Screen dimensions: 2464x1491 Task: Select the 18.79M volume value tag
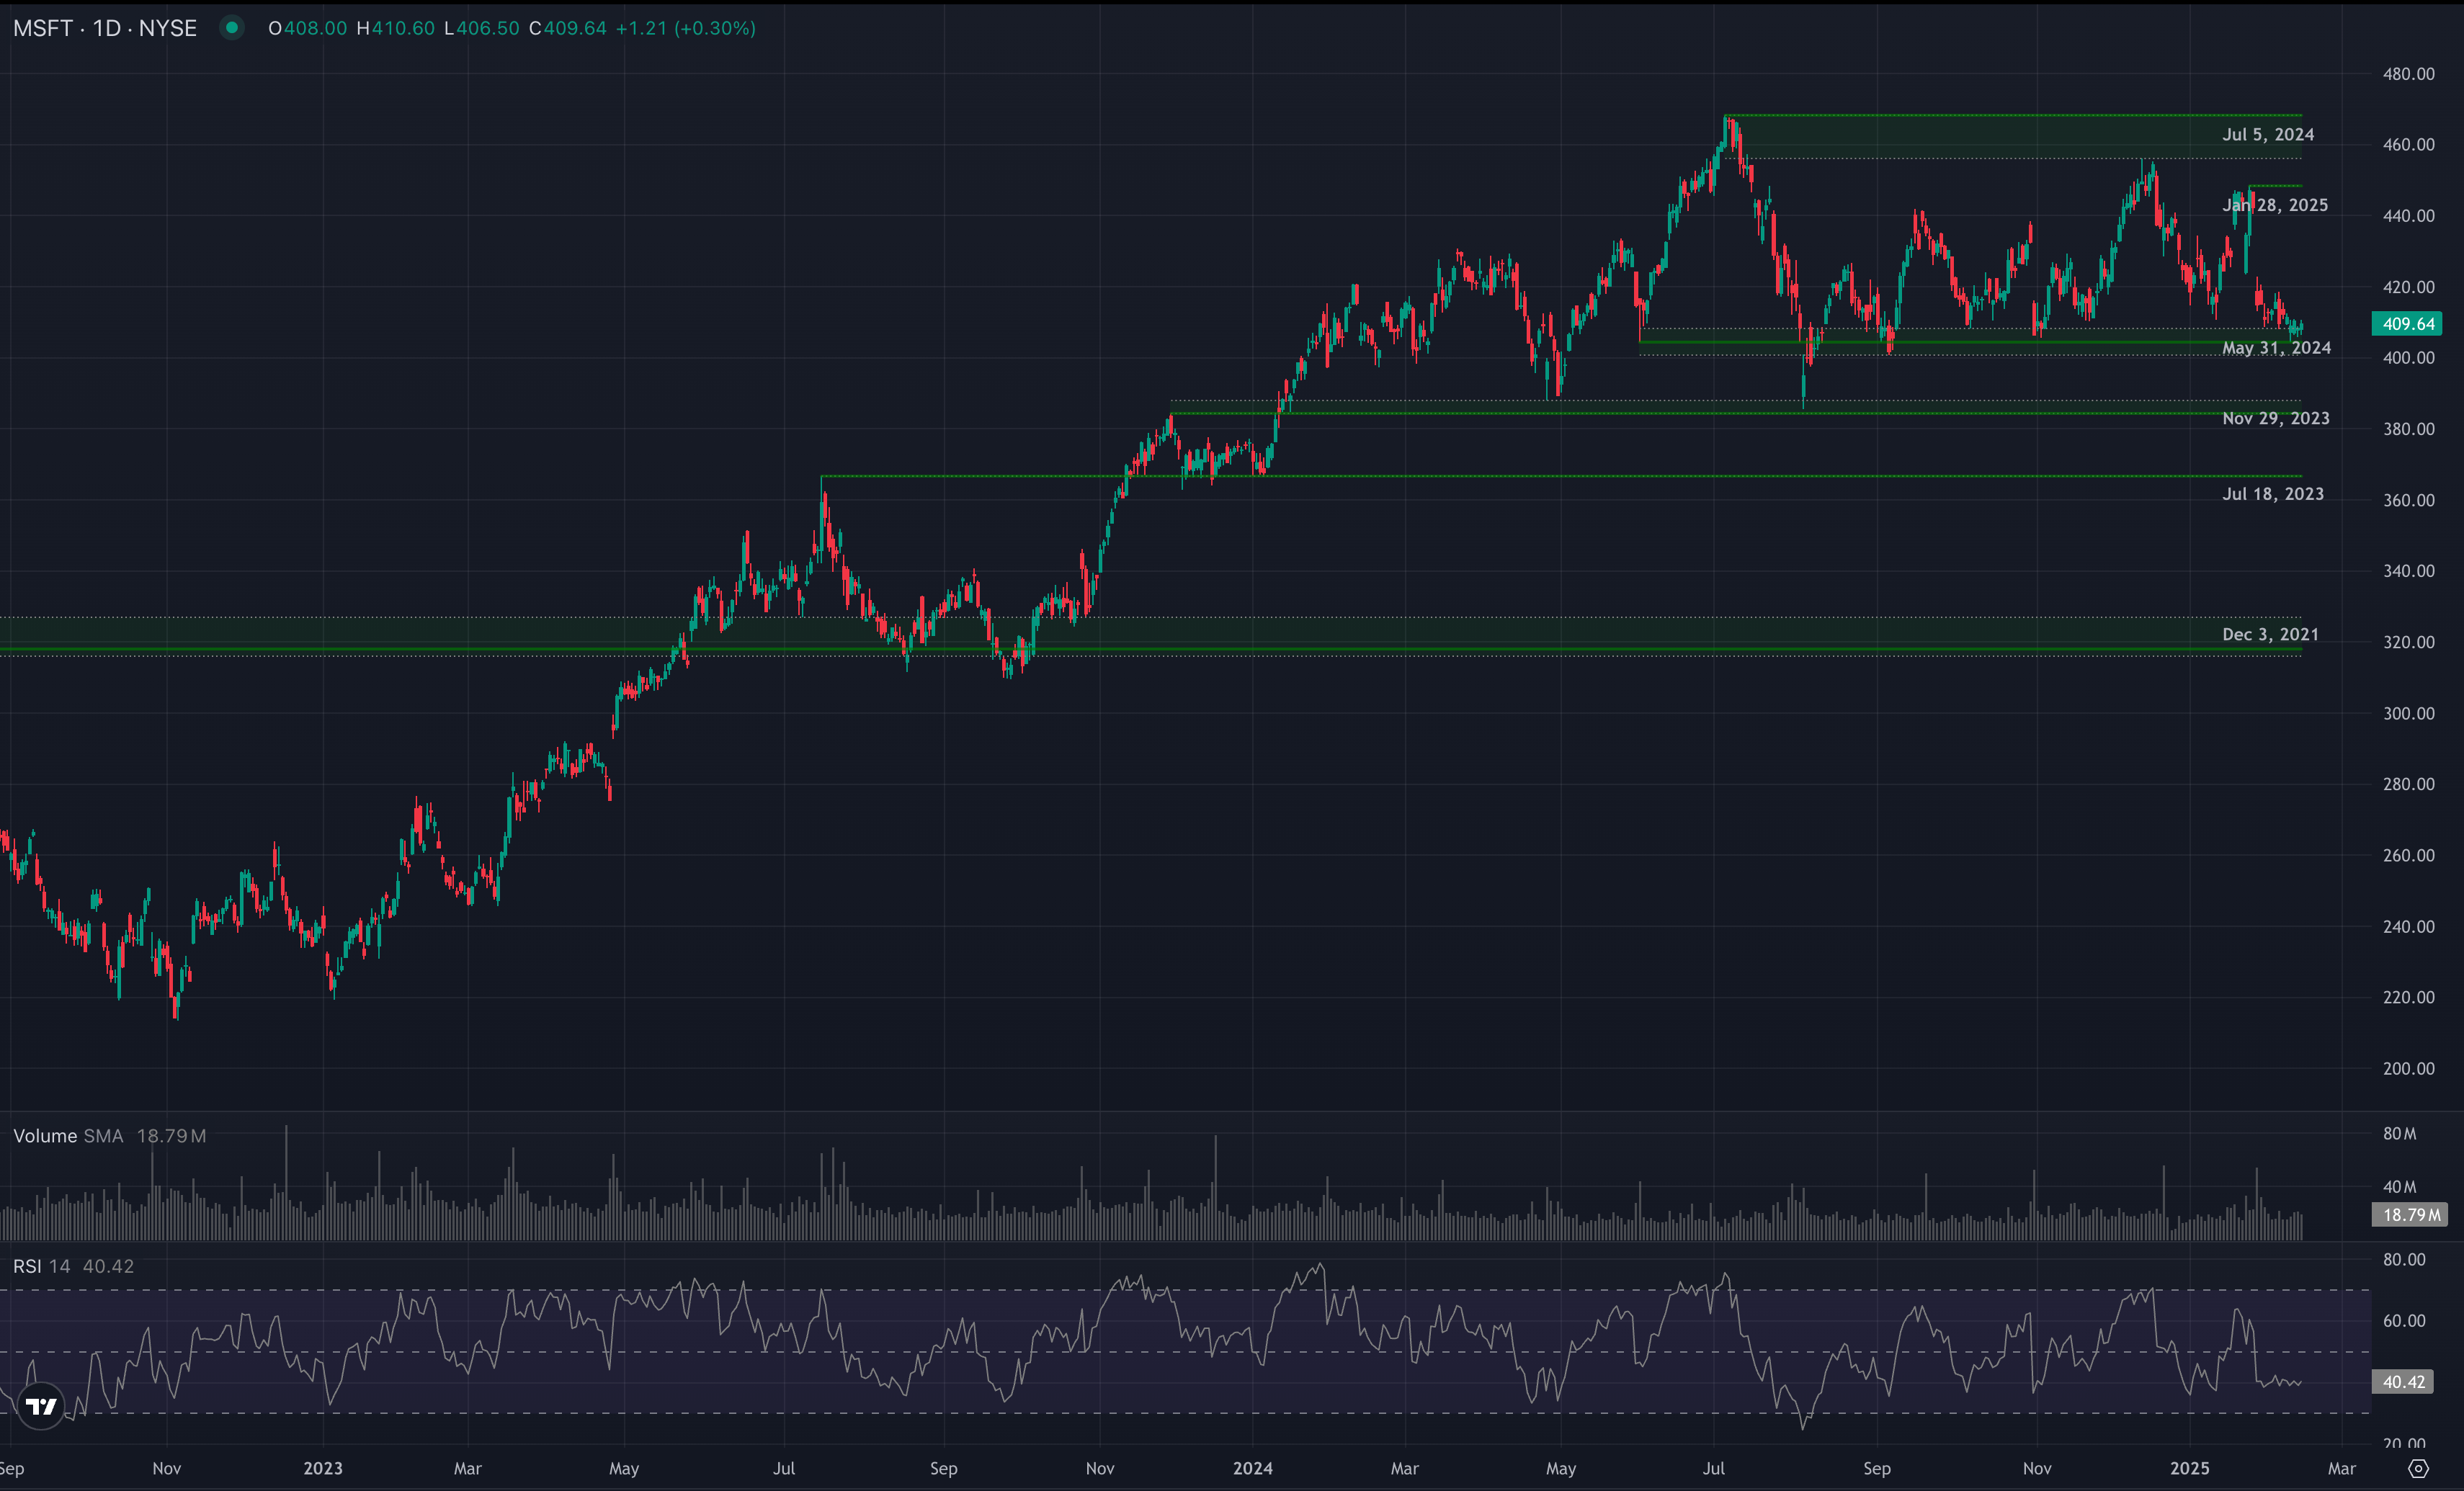2410,1215
